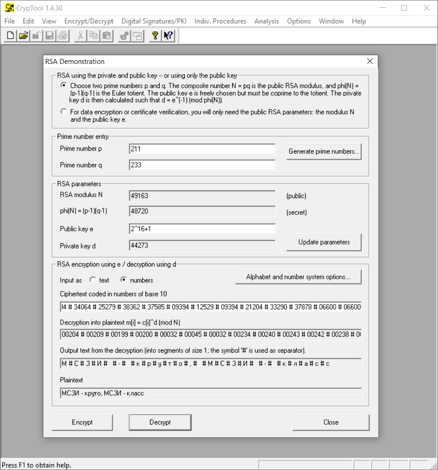
Task: Open the Encrypt/Decrypt menu
Action: [x=89, y=21]
